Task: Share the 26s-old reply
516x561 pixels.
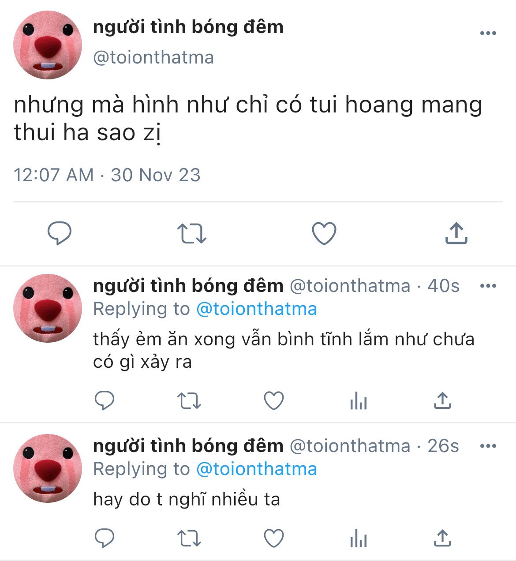Action: (x=442, y=538)
